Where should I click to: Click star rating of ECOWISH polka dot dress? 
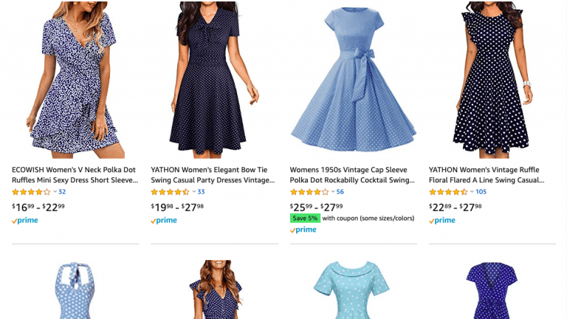click(x=31, y=192)
